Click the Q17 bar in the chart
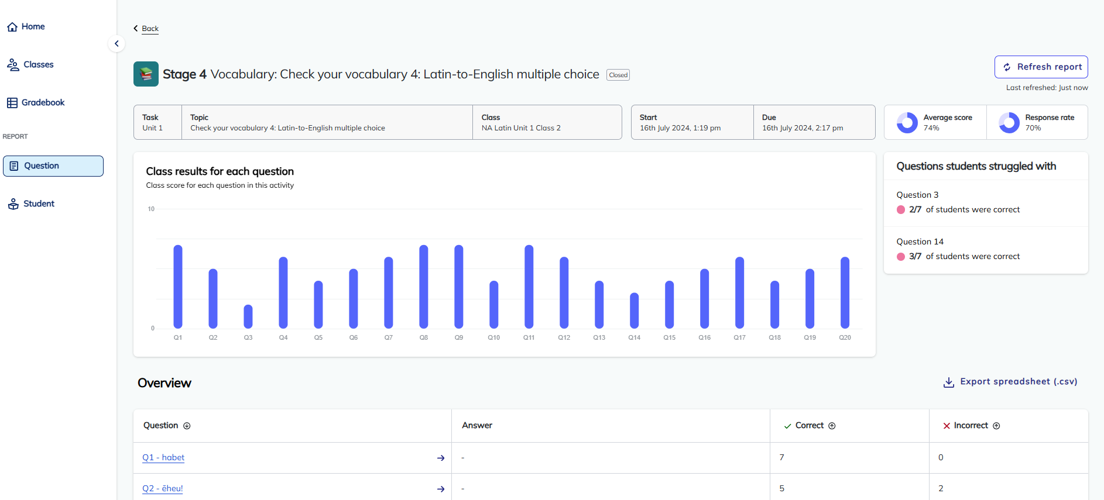The image size is (1104, 500). (x=740, y=292)
